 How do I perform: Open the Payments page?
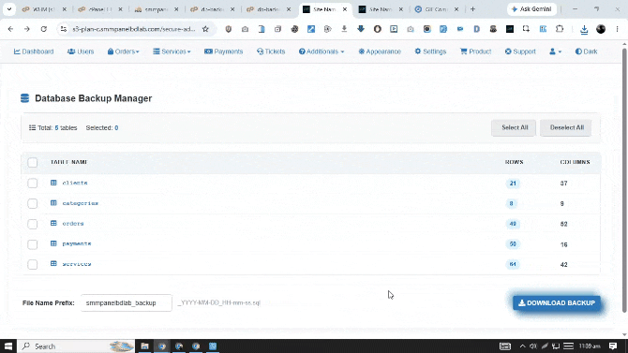coord(223,51)
